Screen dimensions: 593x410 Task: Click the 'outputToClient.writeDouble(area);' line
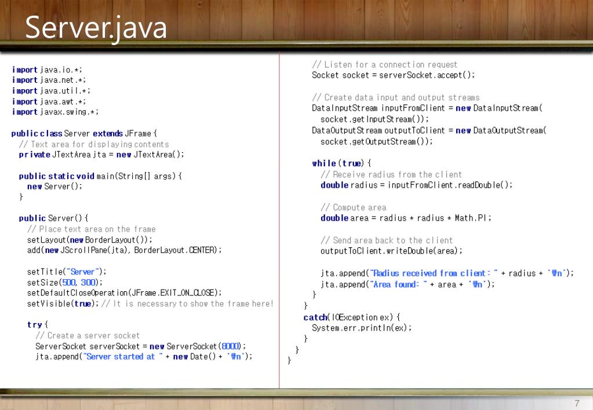(x=391, y=251)
